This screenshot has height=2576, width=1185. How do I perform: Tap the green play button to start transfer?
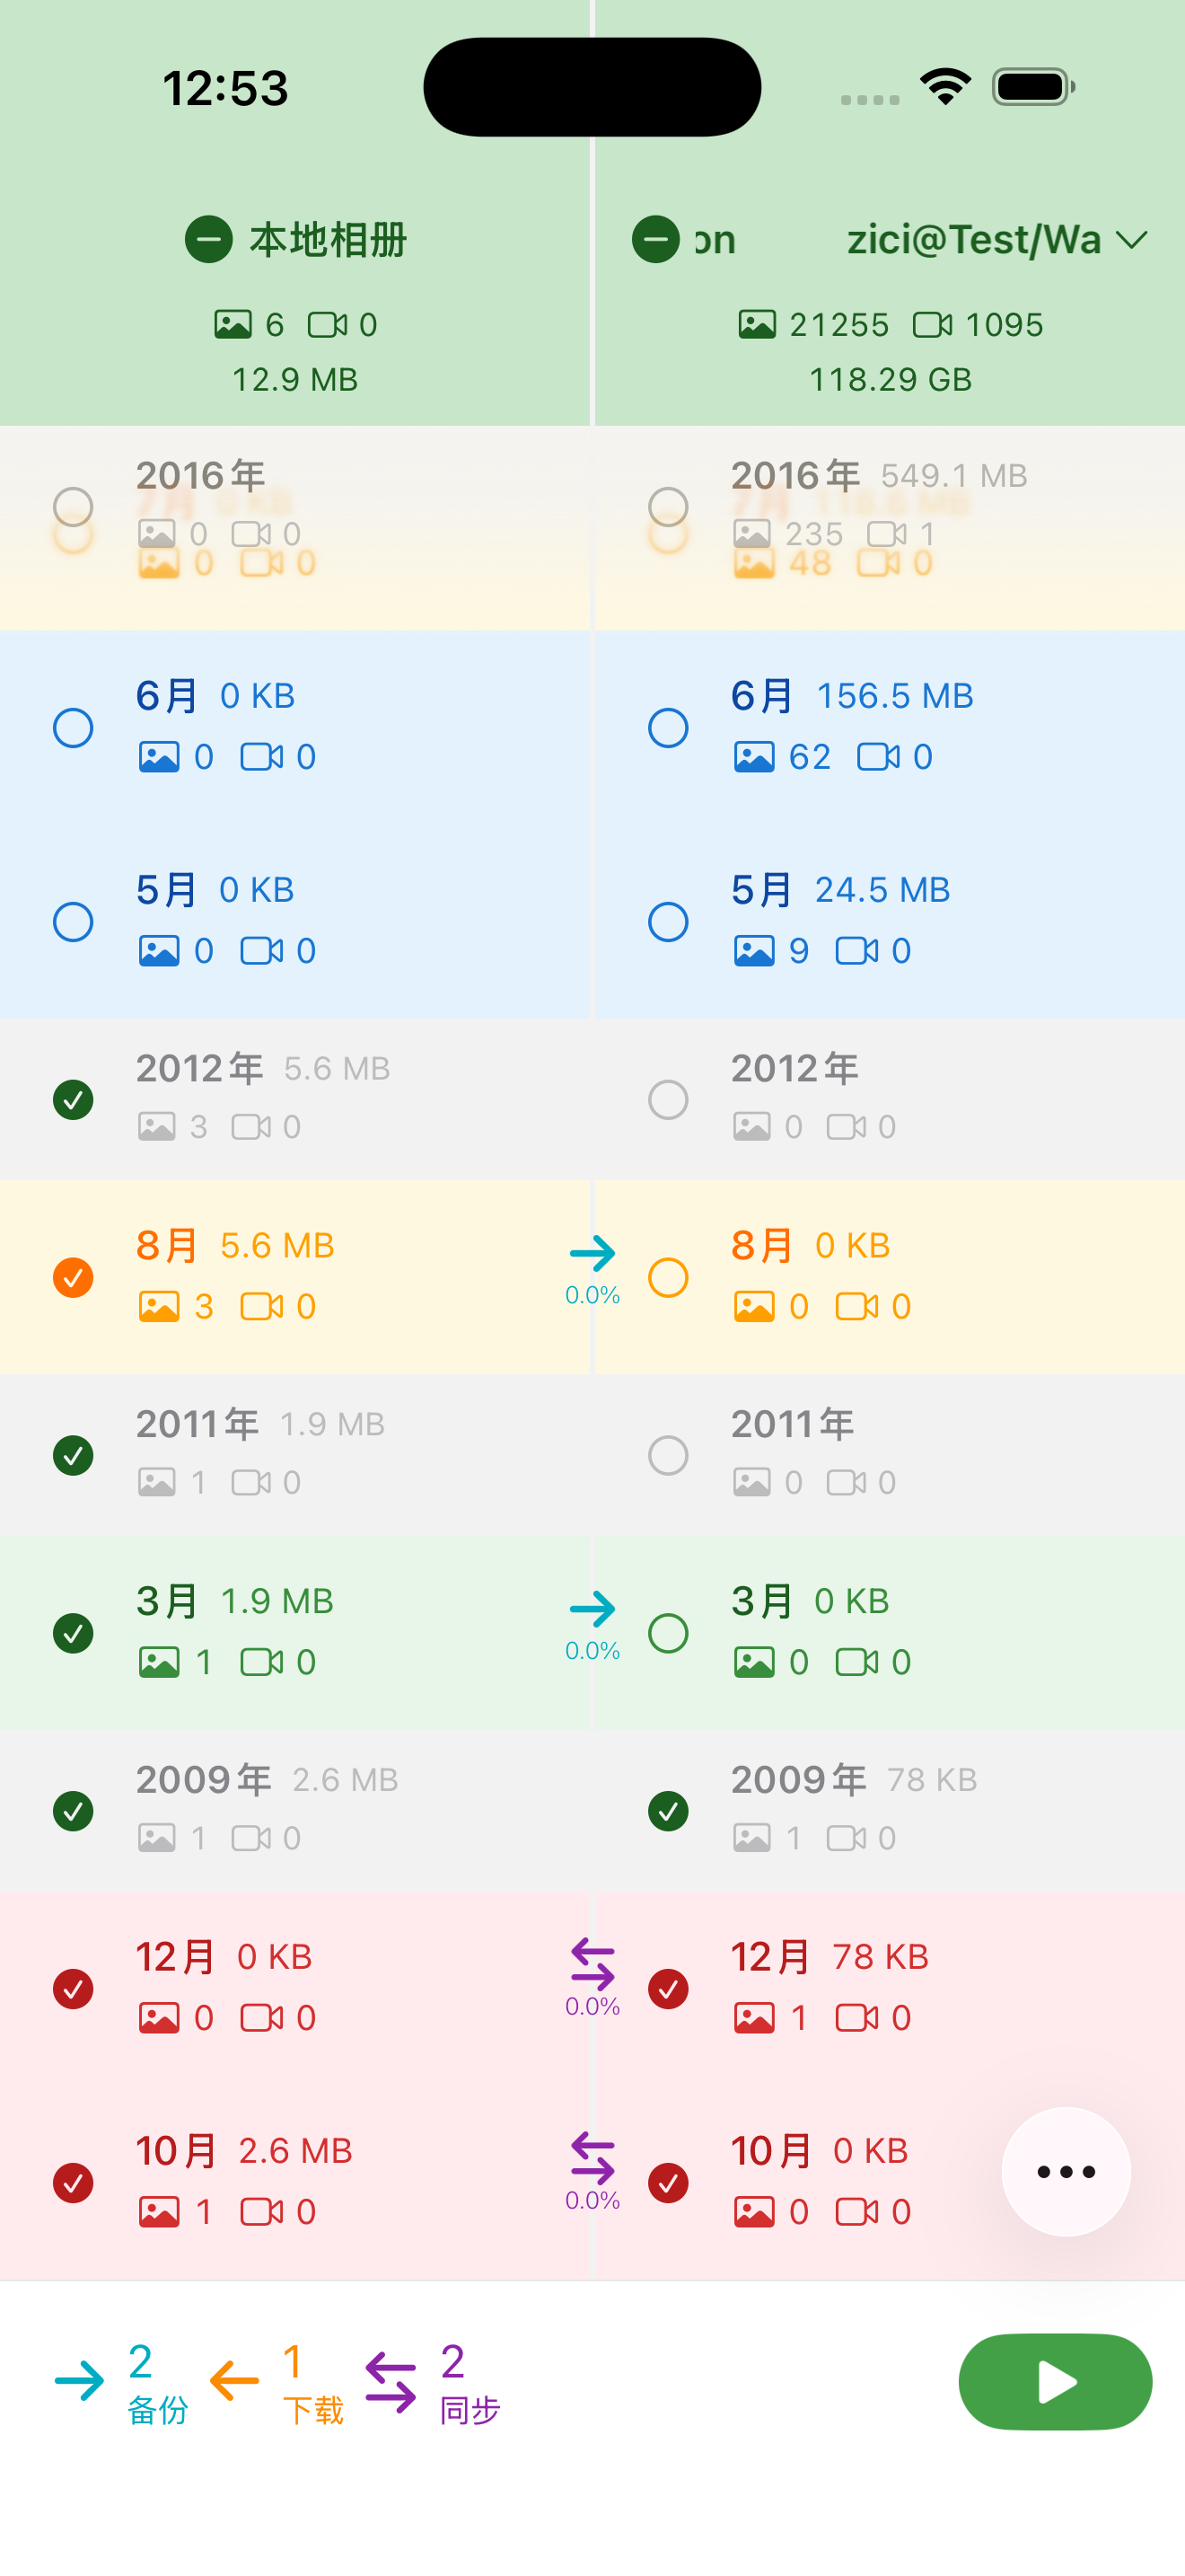(x=1054, y=2381)
